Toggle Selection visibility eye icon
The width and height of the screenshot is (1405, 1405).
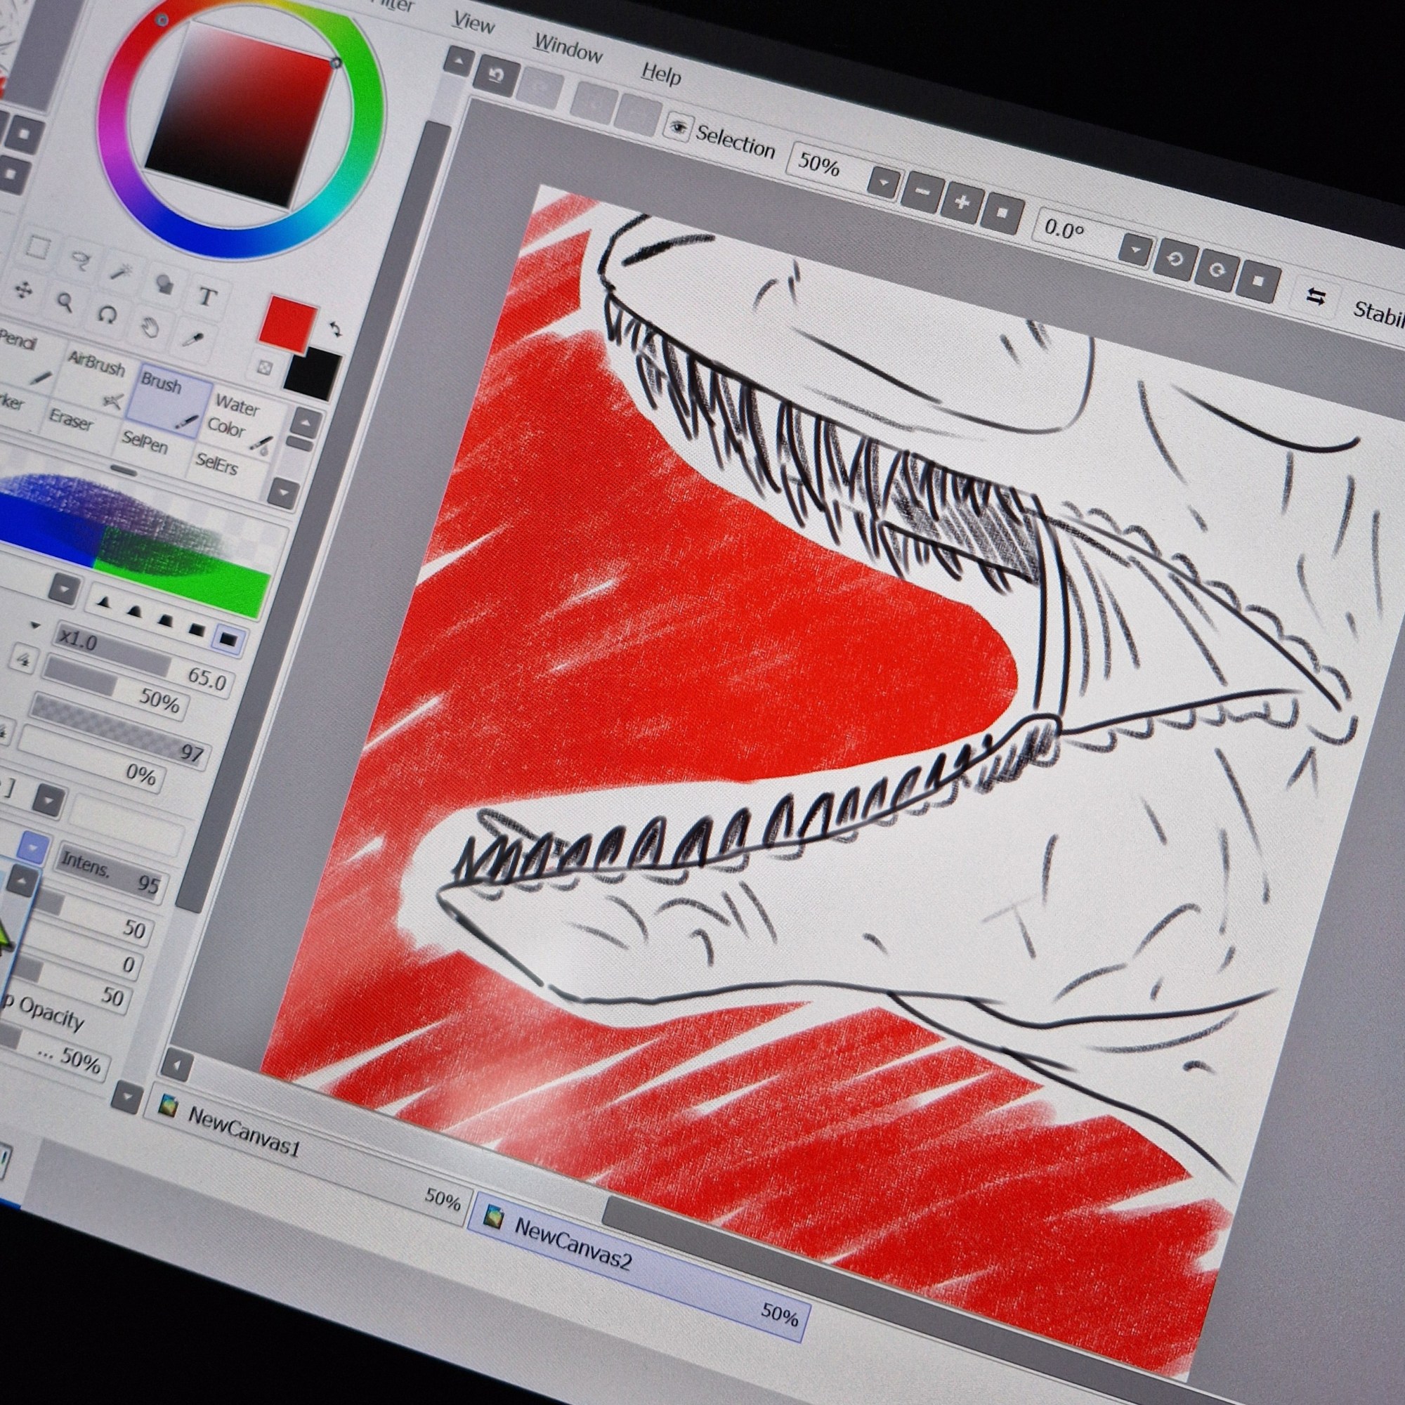[x=679, y=127]
